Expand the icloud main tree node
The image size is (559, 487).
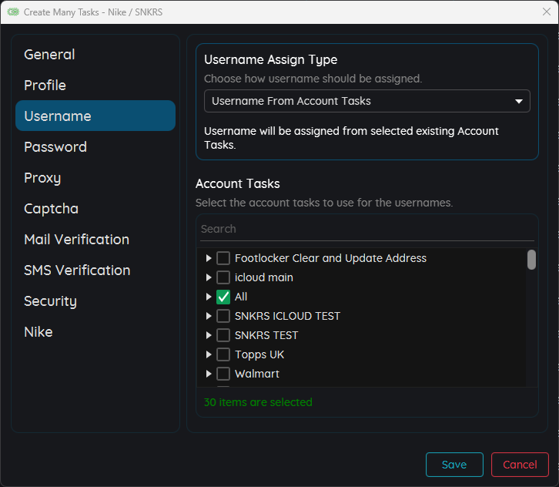[209, 277]
